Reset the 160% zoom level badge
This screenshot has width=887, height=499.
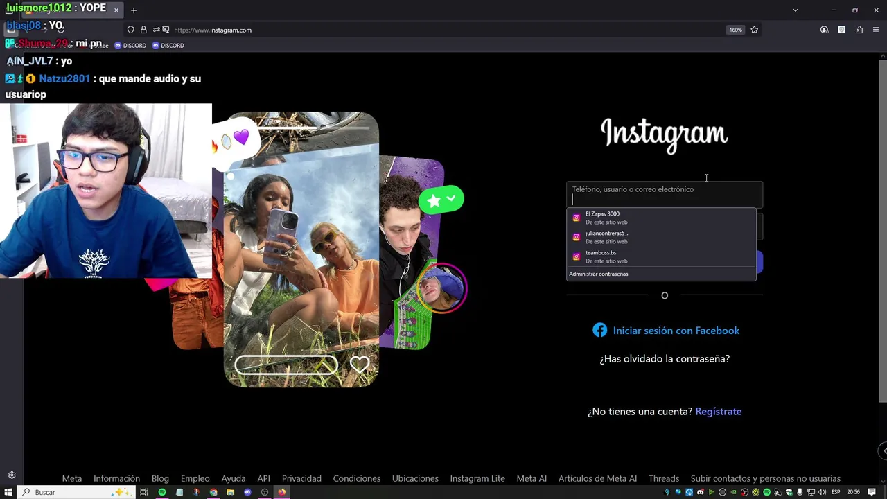pos(735,30)
